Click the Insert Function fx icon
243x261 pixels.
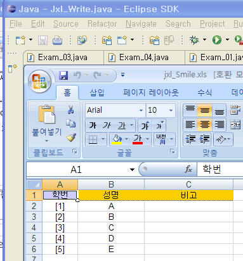(188, 169)
